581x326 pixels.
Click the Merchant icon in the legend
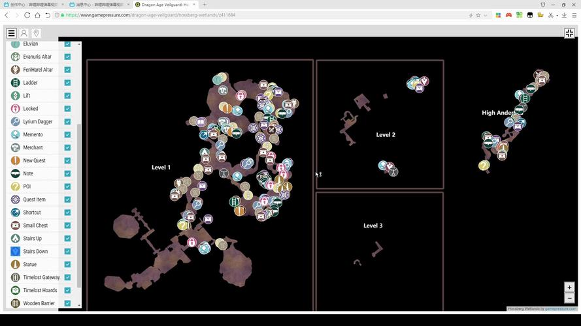point(15,147)
